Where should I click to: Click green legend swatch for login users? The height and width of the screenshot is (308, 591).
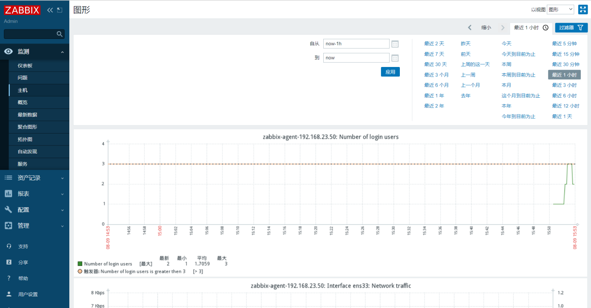pyautogui.click(x=80, y=264)
